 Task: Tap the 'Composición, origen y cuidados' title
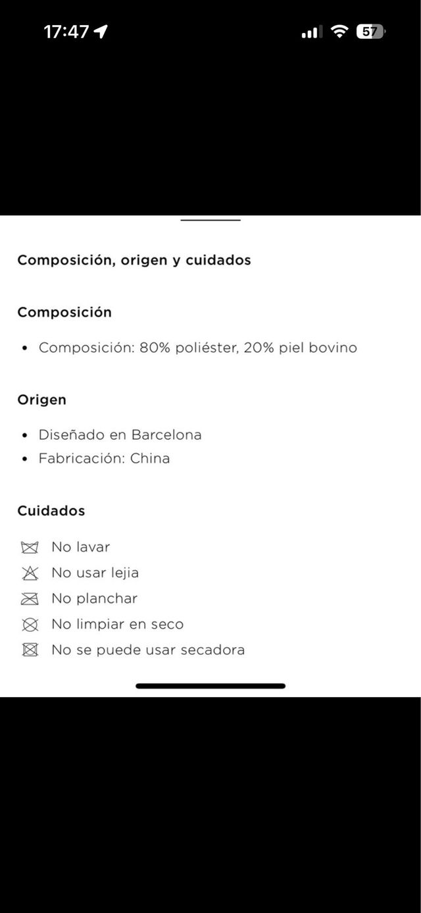tap(134, 260)
